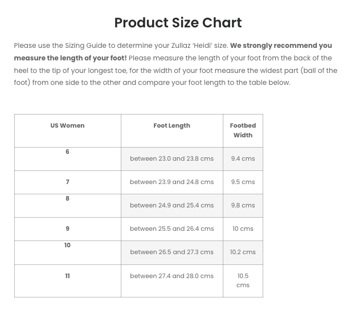Click size 10 in the US Women column

(x=67, y=245)
